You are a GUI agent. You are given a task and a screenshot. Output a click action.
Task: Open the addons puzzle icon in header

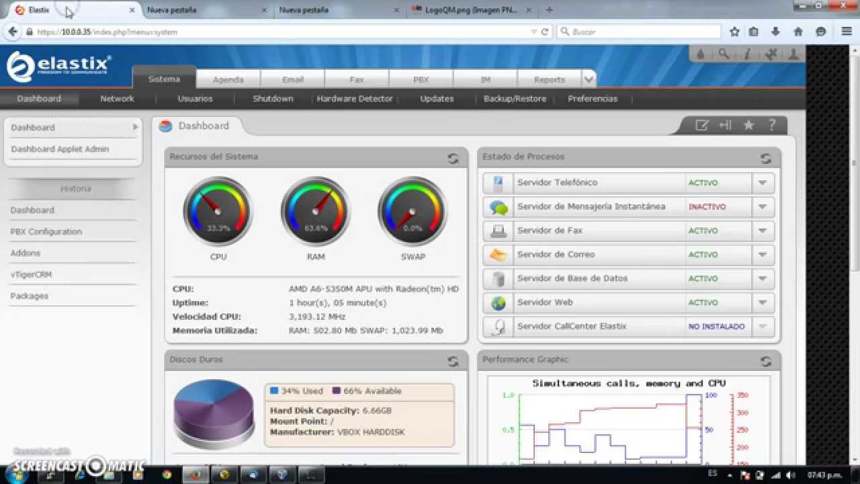pos(771,55)
